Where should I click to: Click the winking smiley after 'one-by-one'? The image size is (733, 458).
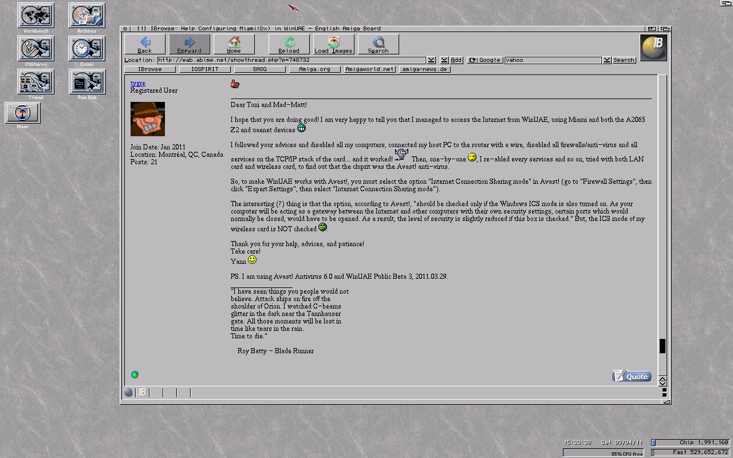[x=472, y=157]
